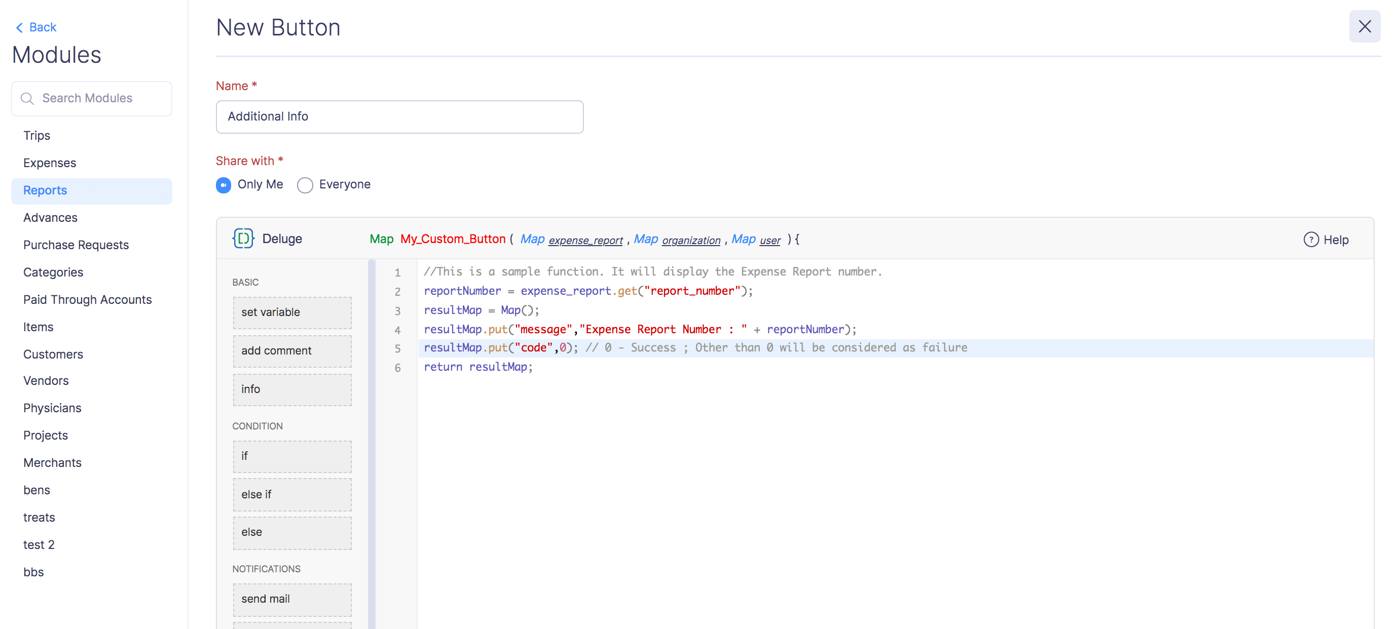Click the Back chevron arrow
The height and width of the screenshot is (629, 1397).
[x=20, y=28]
